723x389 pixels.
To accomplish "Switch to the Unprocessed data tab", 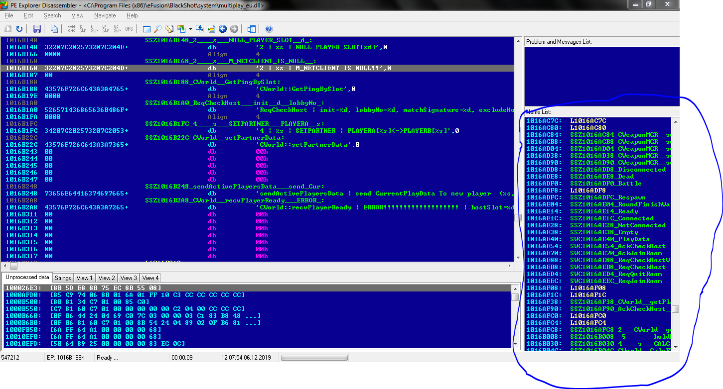I will click(27, 277).
